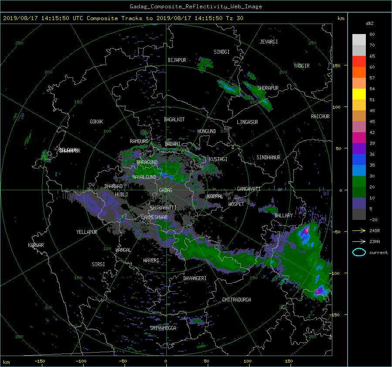Click the BAGALKOT label

(x=174, y=120)
